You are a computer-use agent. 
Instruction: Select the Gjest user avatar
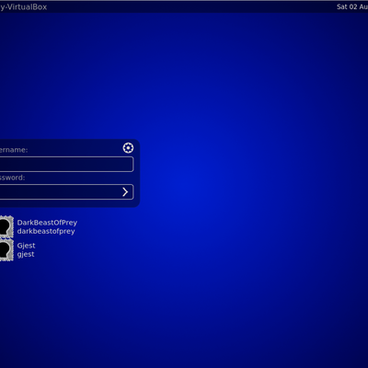(6, 250)
